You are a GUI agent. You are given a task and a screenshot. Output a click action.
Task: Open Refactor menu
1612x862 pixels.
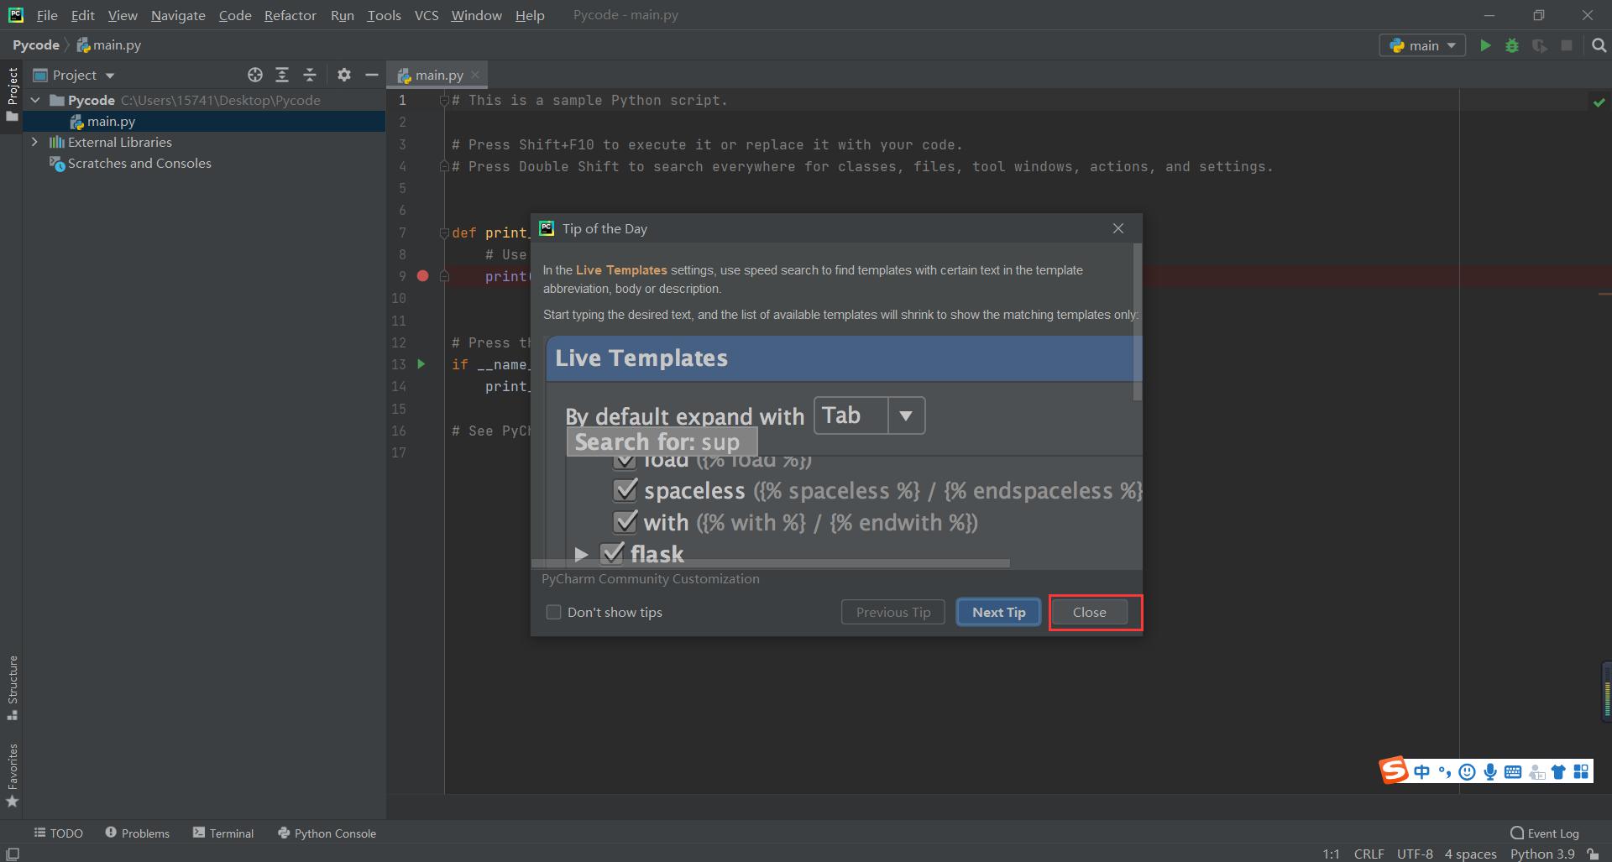tap(290, 15)
